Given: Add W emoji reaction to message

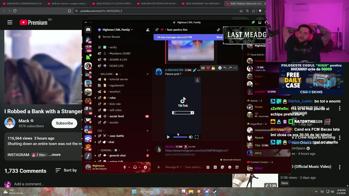Looking at the screenshot, I should pos(203,68).
